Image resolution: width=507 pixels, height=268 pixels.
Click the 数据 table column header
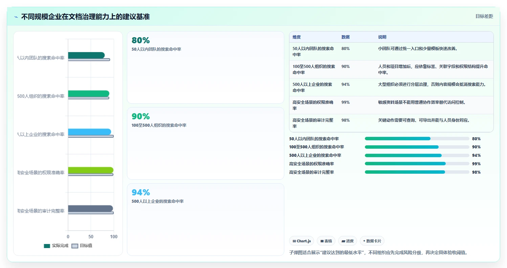[x=346, y=37]
